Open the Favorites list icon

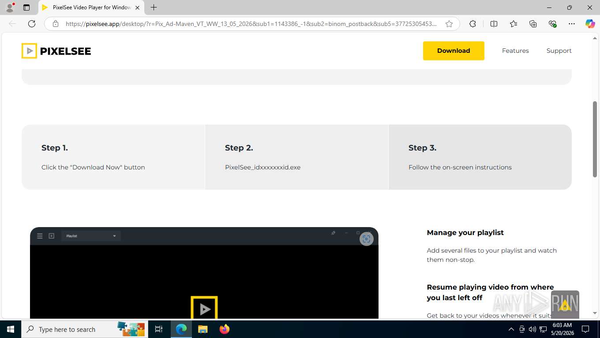(x=514, y=24)
